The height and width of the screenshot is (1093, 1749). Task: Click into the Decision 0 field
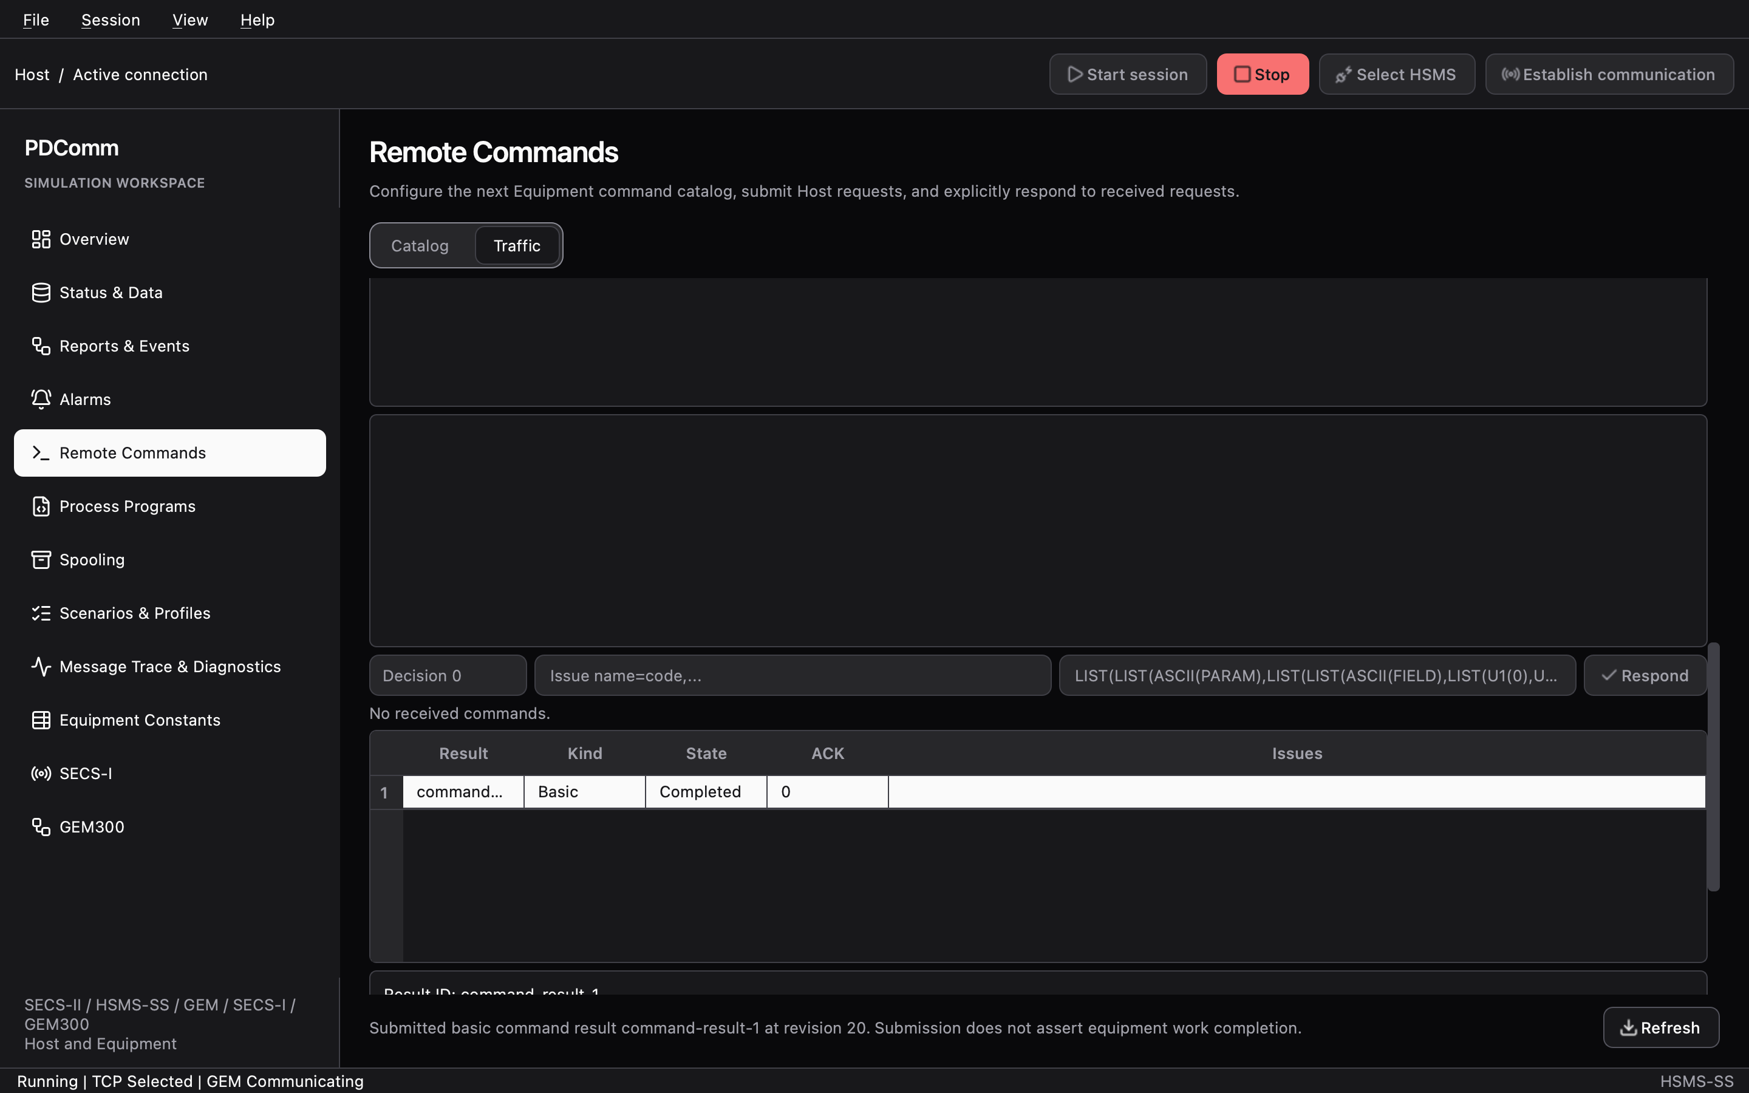tap(448, 676)
